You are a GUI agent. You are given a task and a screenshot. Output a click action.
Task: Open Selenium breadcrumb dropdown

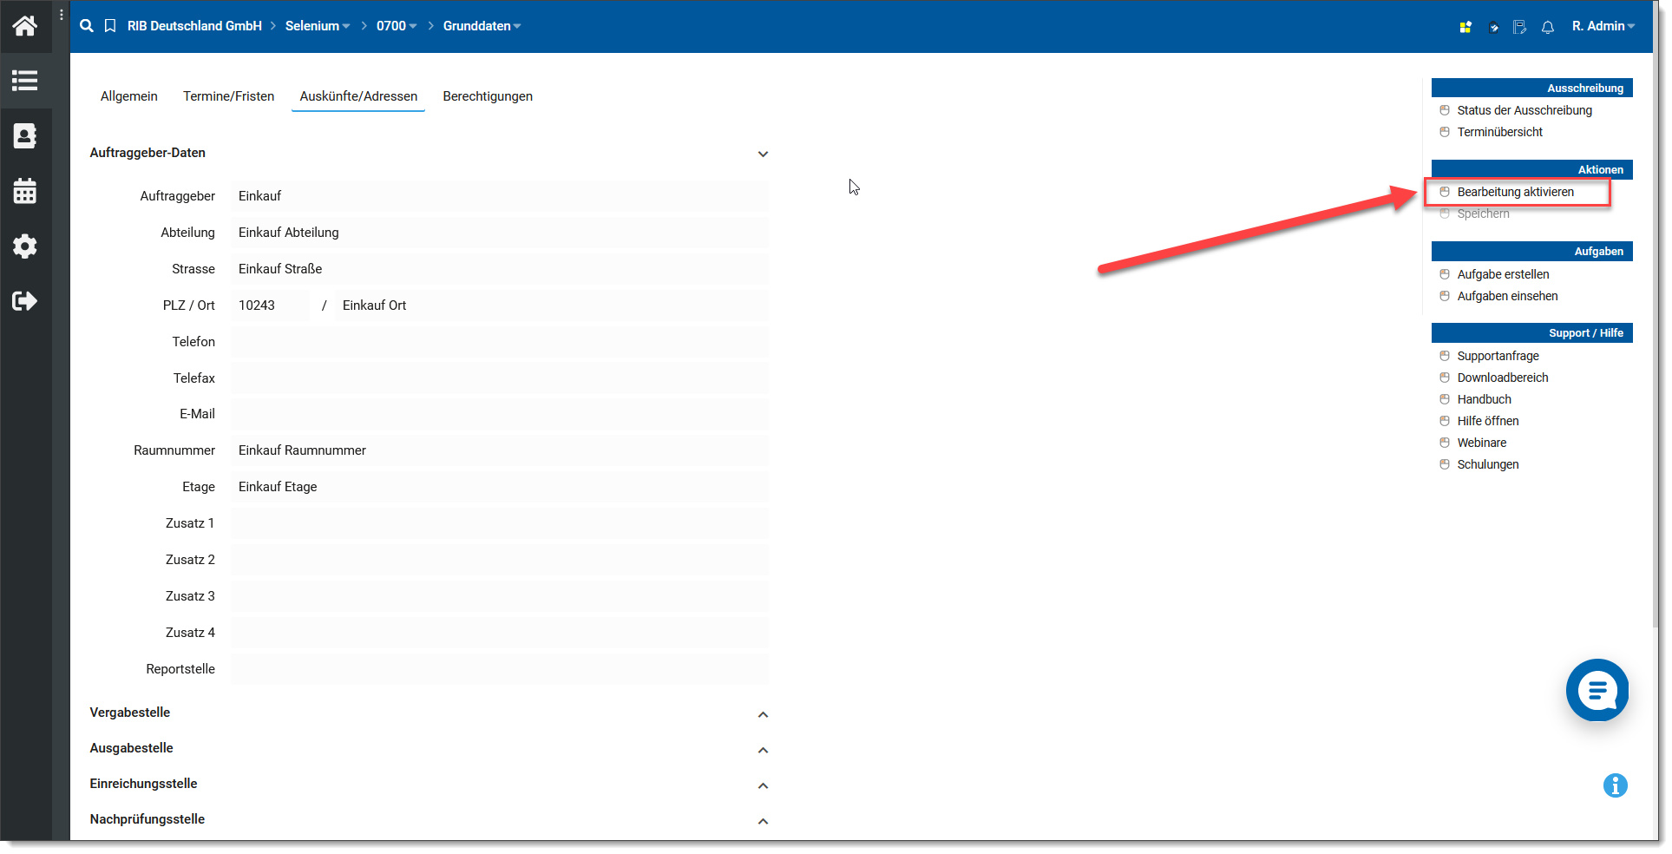(318, 26)
